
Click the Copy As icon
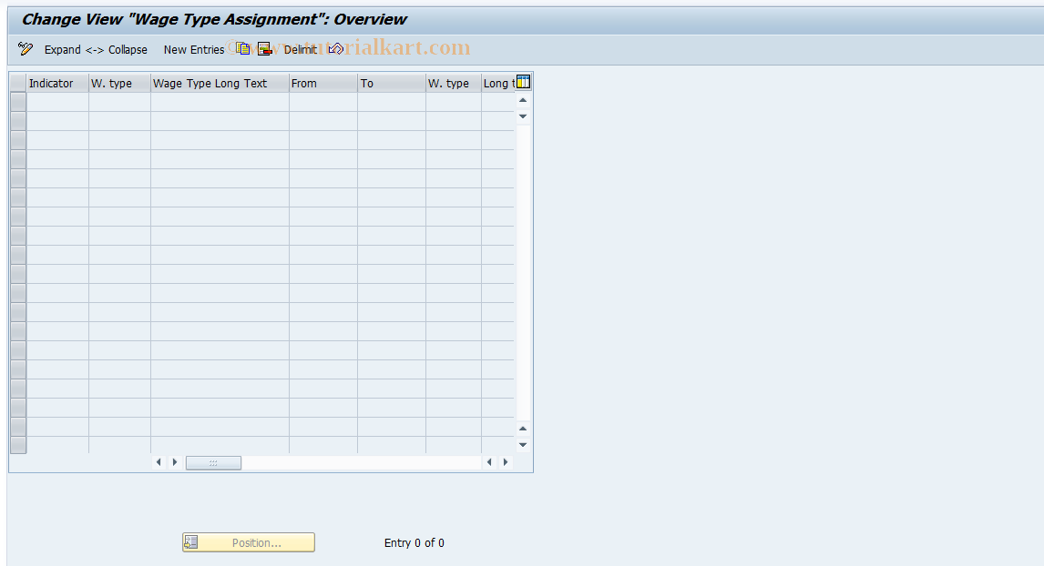point(243,48)
